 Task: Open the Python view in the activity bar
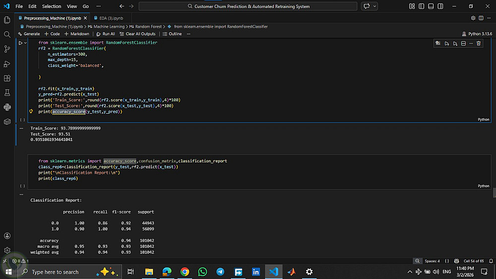pos(7,107)
